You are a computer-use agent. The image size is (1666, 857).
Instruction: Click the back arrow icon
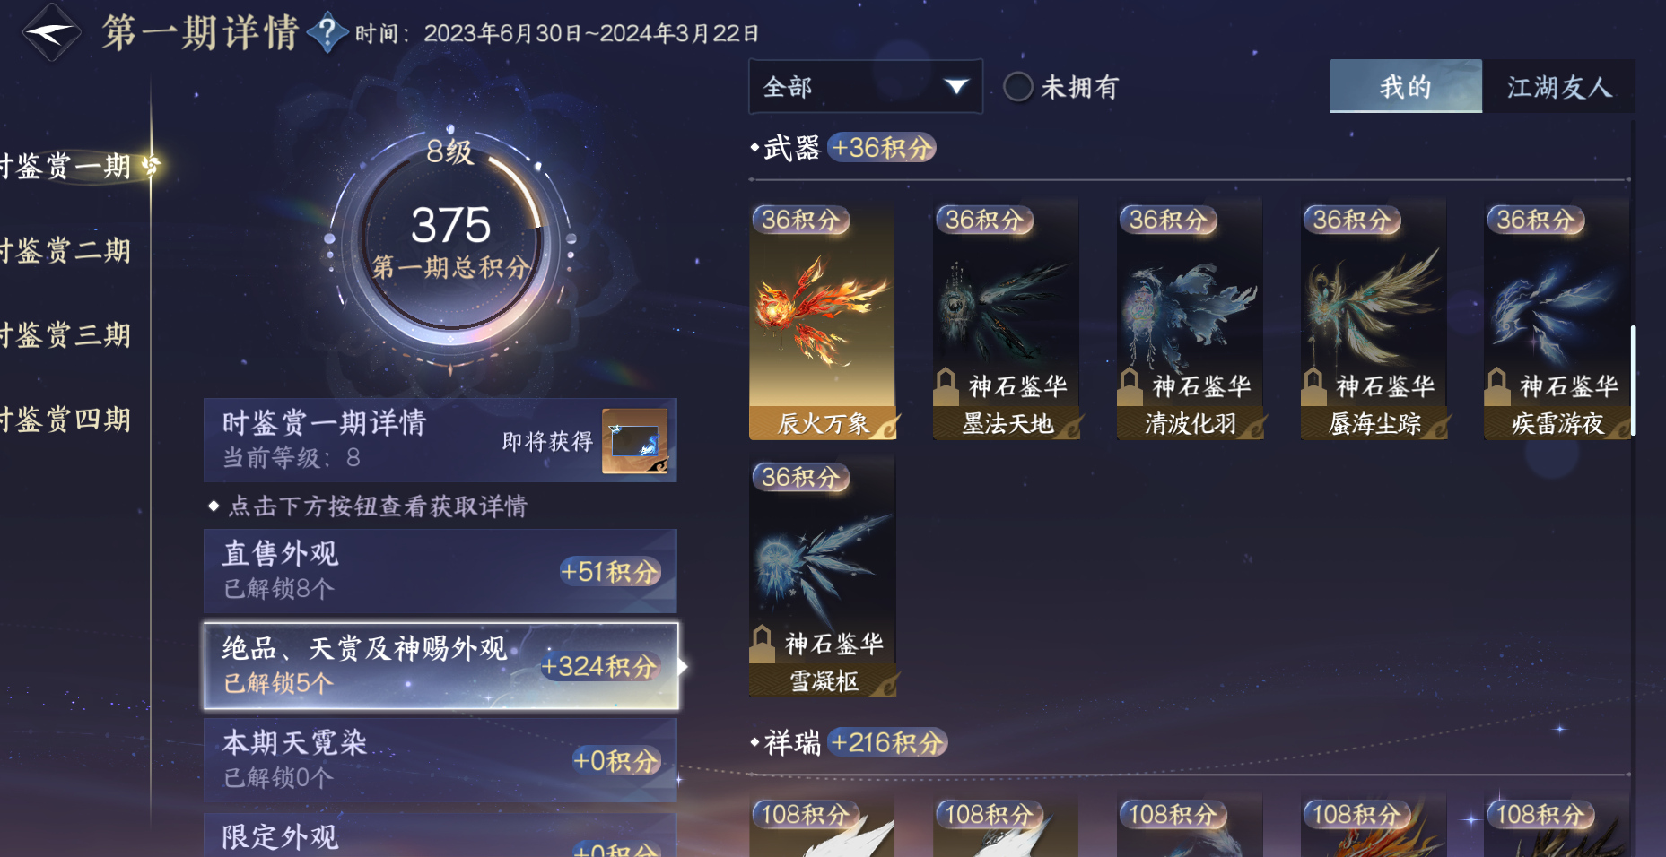51,33
